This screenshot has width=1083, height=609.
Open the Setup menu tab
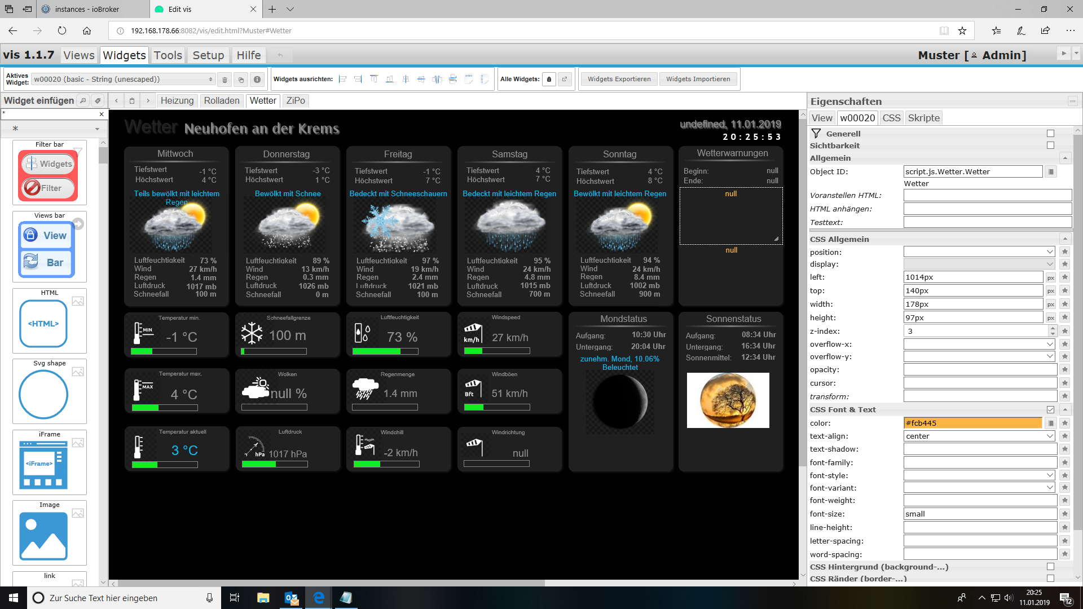208,55
